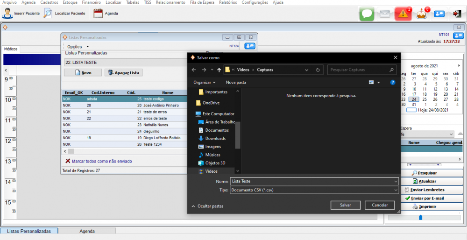
Task: Open the red warning alerts icon
Action: point(403,14)
